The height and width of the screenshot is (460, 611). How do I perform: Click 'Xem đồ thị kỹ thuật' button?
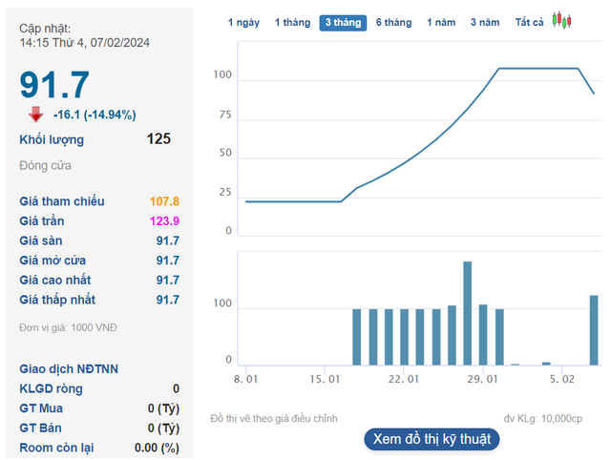[432, 439]
